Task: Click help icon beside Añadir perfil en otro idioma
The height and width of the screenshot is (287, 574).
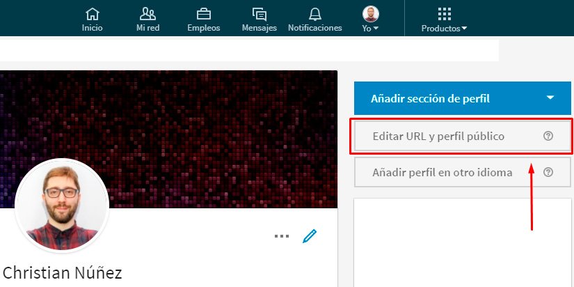Action: click(x=548, y=172)
